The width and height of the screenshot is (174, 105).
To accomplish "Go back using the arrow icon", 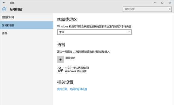I will click(4, 3).
